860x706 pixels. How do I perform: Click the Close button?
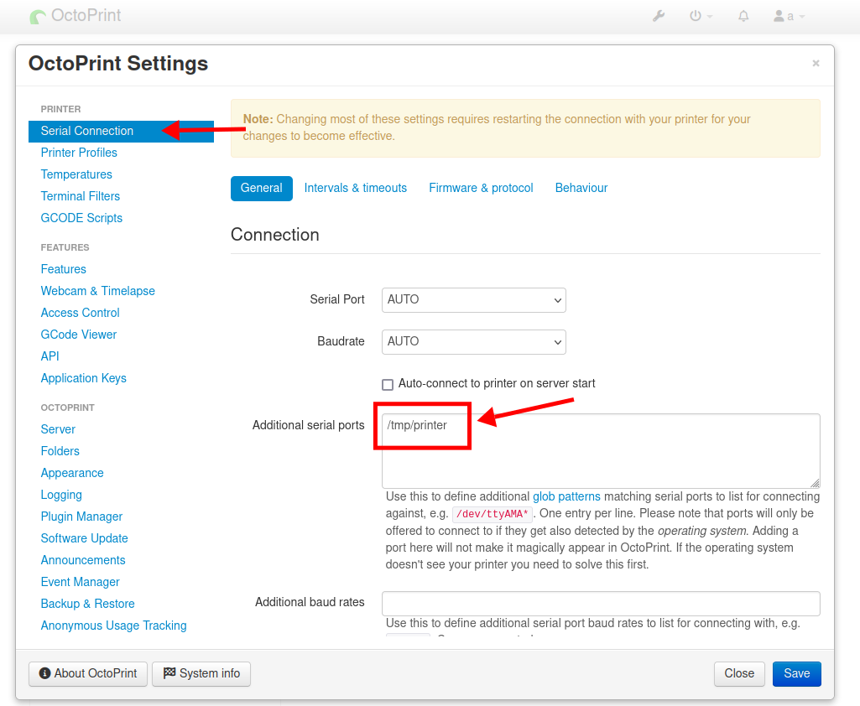point(739,673)
